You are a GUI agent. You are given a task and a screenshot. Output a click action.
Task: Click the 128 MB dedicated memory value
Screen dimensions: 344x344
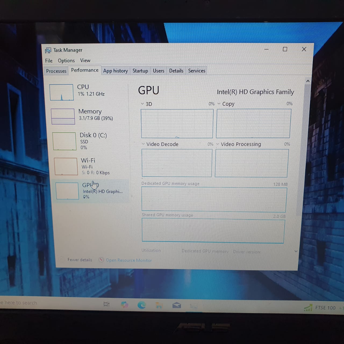[x=280, y=184]
